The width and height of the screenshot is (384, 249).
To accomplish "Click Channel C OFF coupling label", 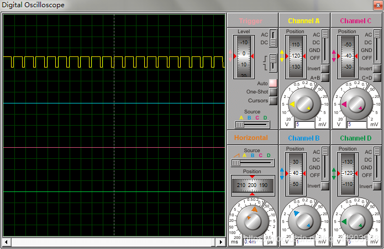I will 367,58.
